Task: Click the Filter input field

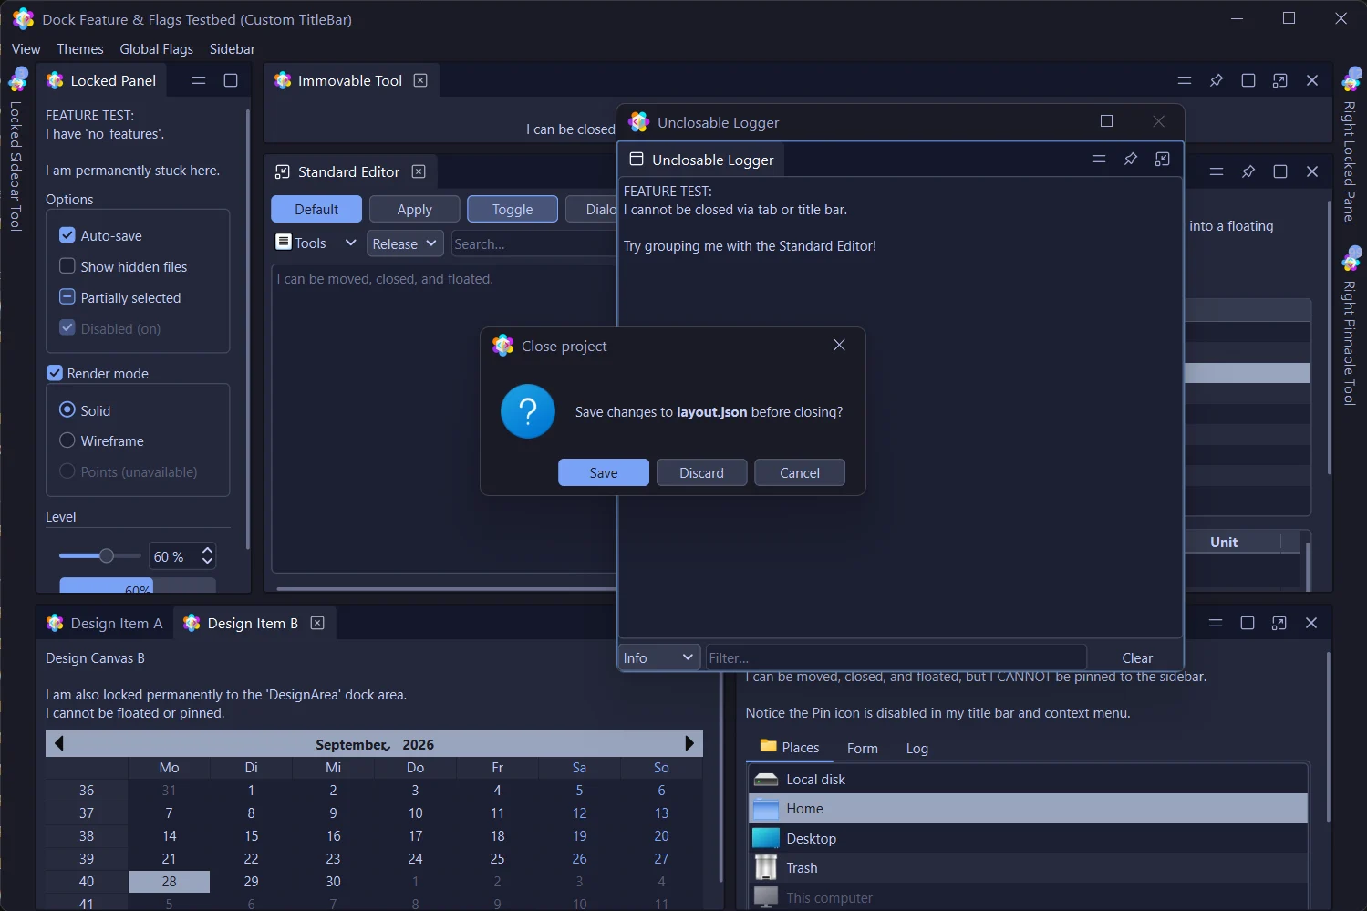Action: click(x=896, y=657)
